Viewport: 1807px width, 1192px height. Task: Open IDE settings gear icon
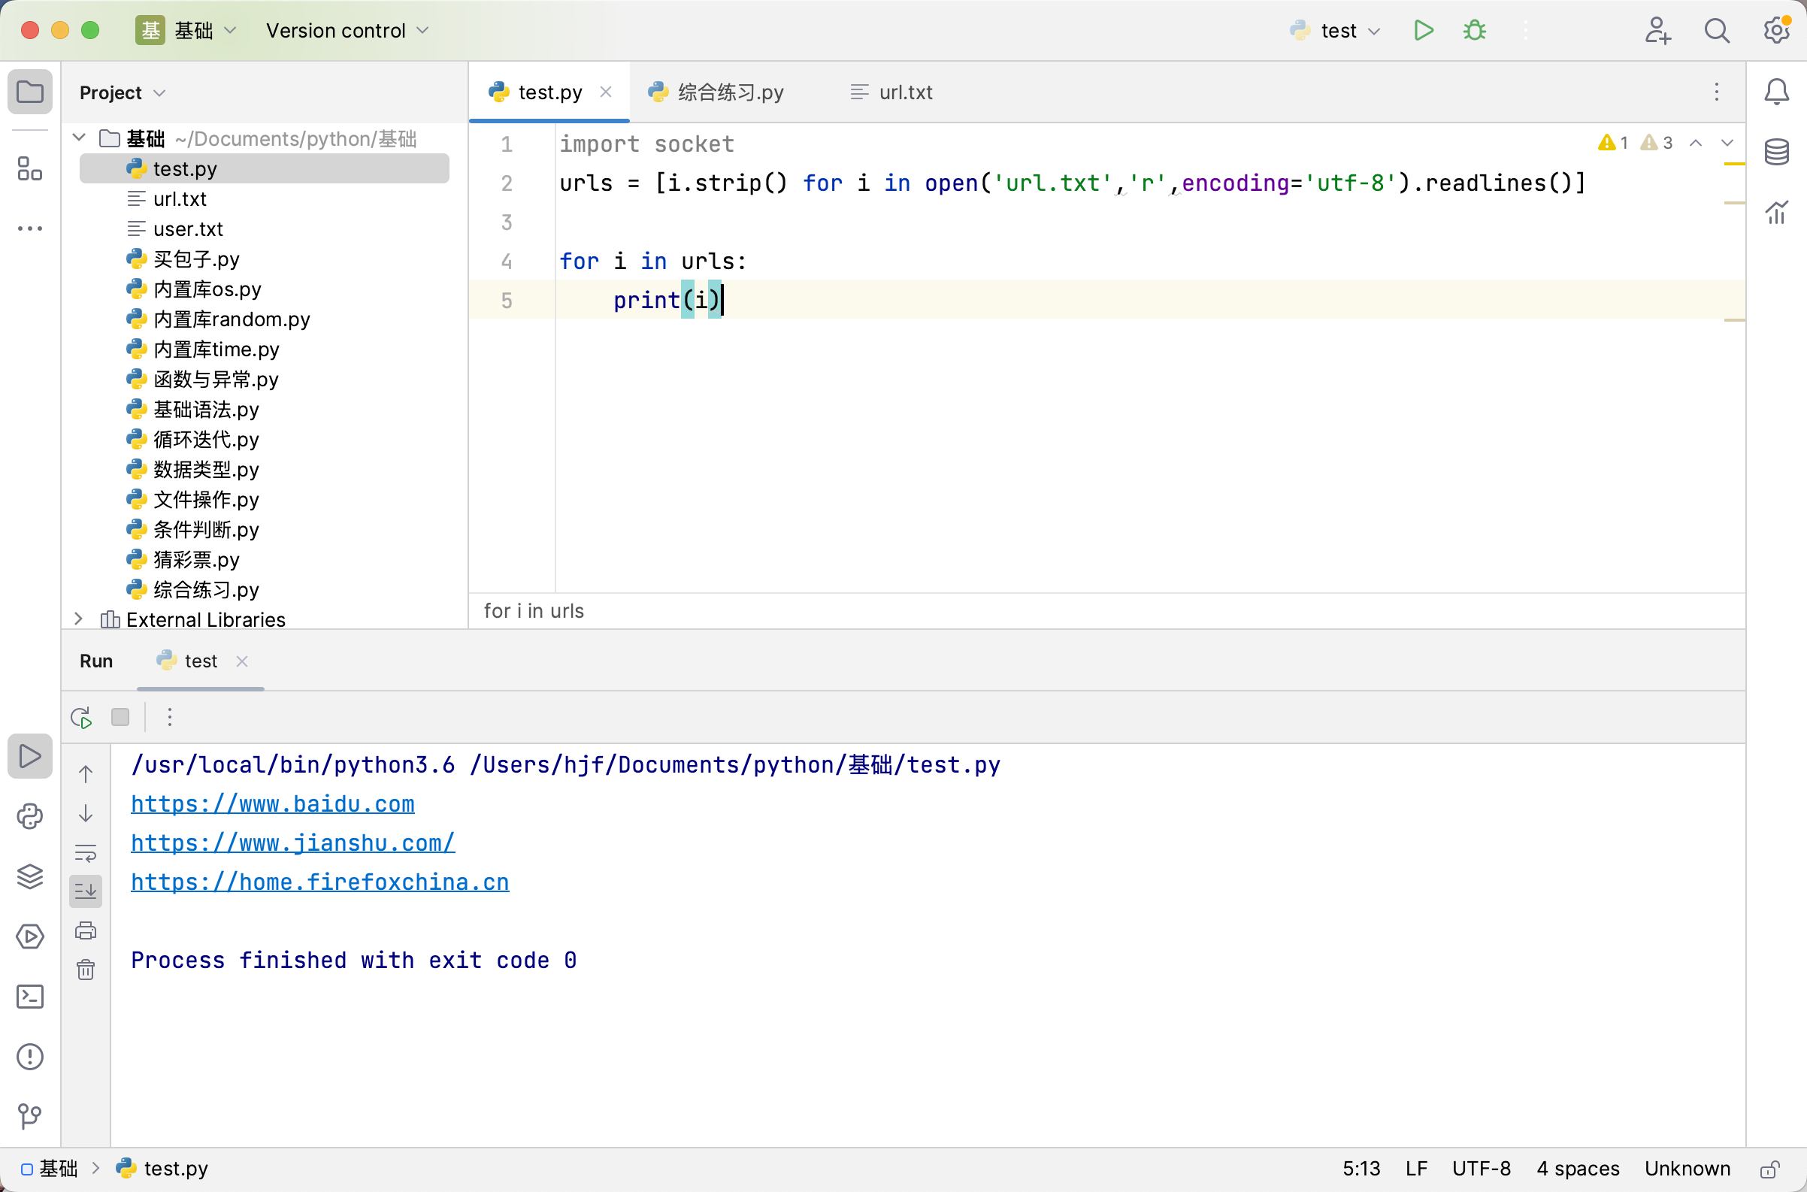[1777, 30]
